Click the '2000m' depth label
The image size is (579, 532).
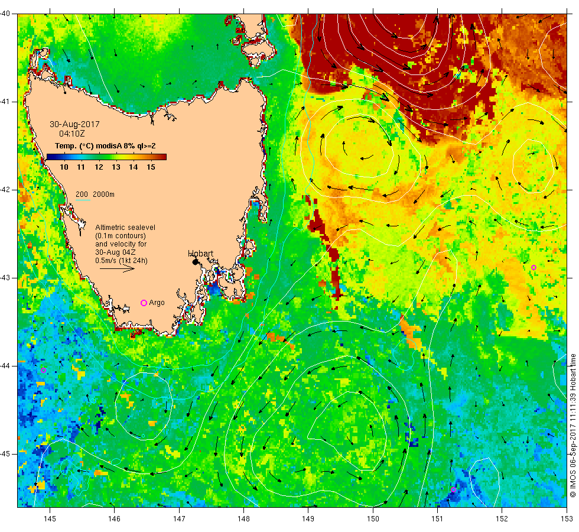point(103,194)
